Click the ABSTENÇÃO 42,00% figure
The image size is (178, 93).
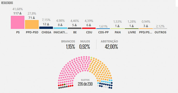(x=111, y=47)
